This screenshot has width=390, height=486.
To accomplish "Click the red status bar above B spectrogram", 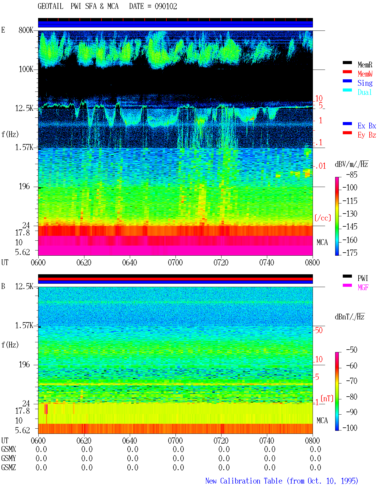I will [175, 279].
